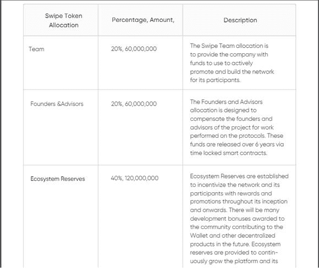Click the Swipe Team allocation description text

[x=232, y=63]
